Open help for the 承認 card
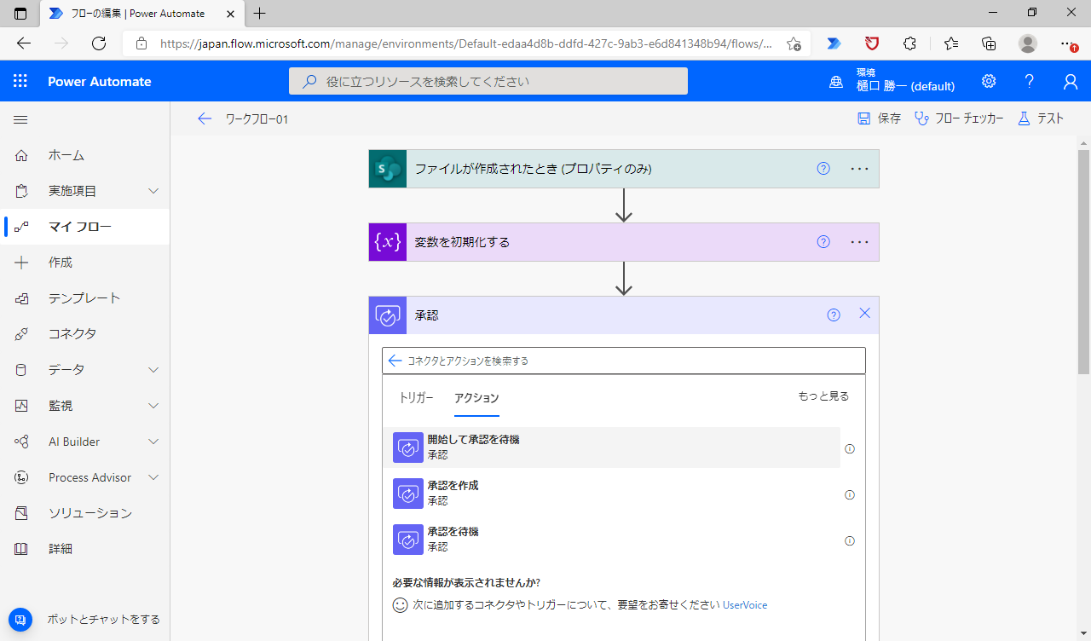1091x641 pixels. [x=834, y=315]
